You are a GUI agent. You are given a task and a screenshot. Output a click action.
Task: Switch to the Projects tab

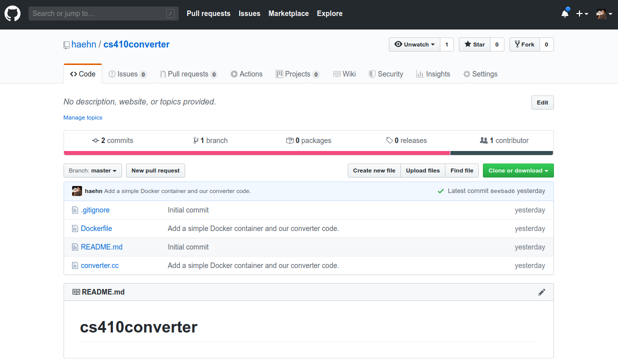[x=298, y=74]
